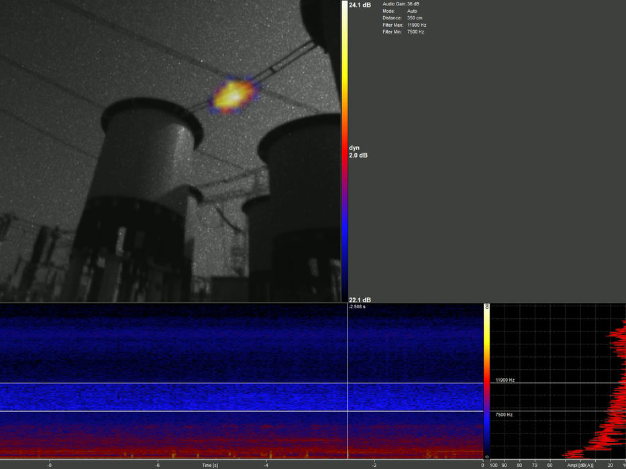The width and height of the screenshot is (626, 469).
Task: Click the -2 mark on the time axis
Action: tap(374, 466)
